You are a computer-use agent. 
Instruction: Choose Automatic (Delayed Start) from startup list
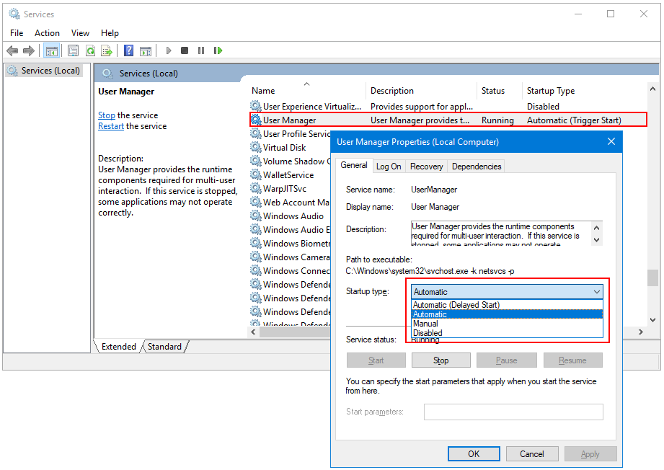tap(456, 305)
